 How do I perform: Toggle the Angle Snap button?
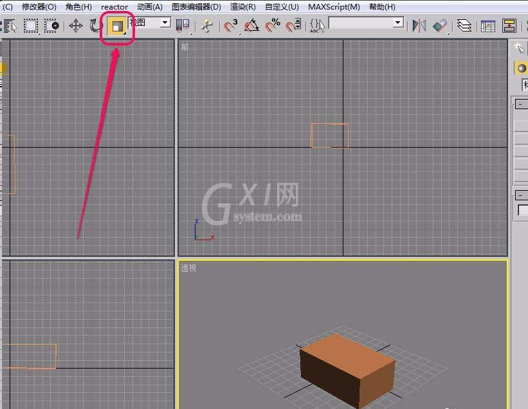(252, 26)
